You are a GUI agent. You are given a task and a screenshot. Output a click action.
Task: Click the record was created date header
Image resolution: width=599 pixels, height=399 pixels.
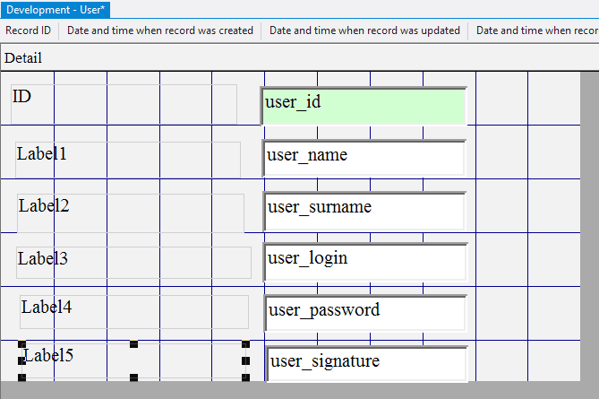(160, 30)
